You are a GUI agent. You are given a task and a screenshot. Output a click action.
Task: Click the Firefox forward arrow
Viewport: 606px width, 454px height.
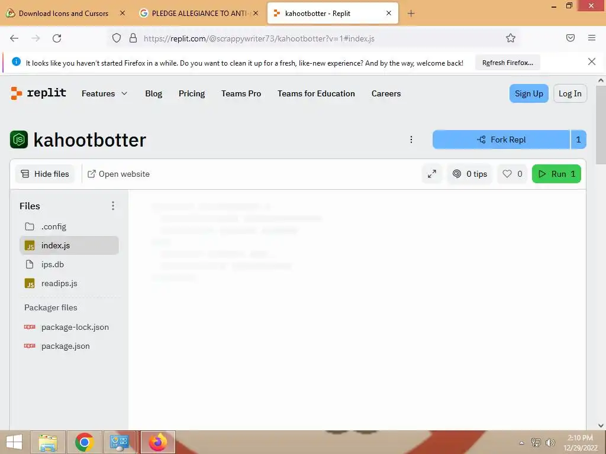point(36,38)
